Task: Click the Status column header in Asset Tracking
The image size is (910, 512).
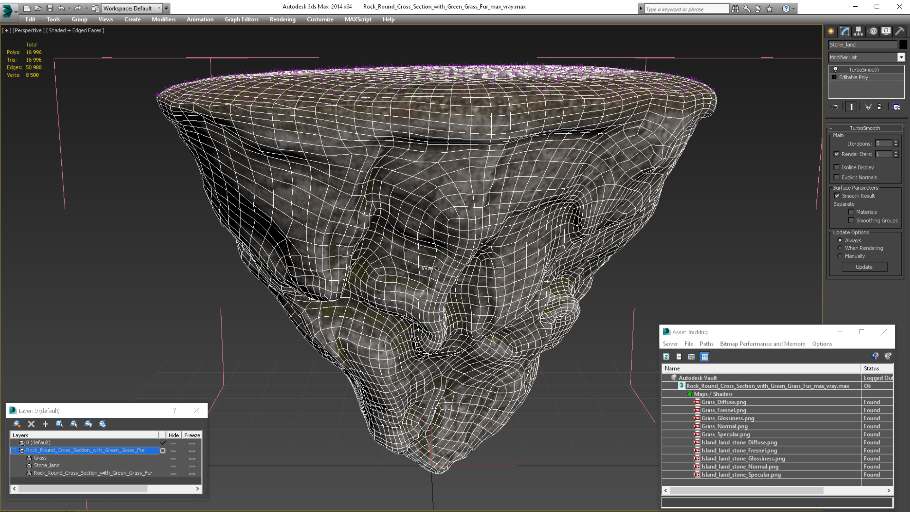Action: click(877, 368)
